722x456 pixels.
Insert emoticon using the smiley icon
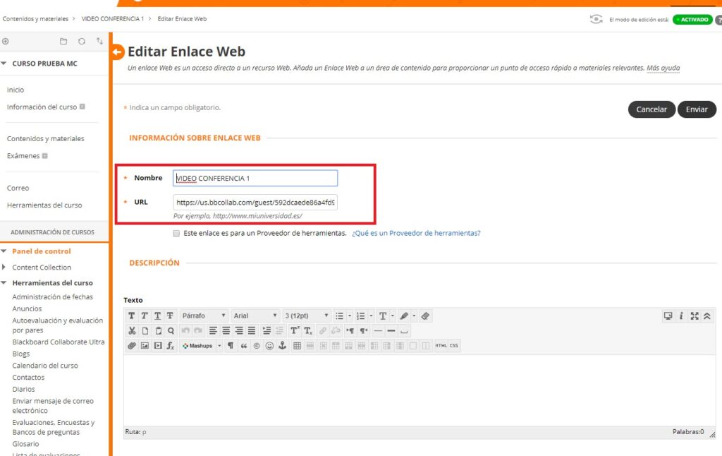269,346
